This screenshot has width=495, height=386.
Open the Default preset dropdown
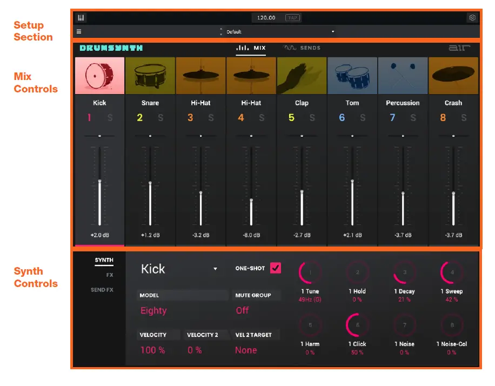point(332,31)
